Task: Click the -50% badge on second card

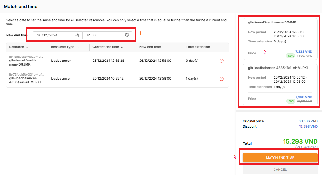Action: click(x=290, y=101)
